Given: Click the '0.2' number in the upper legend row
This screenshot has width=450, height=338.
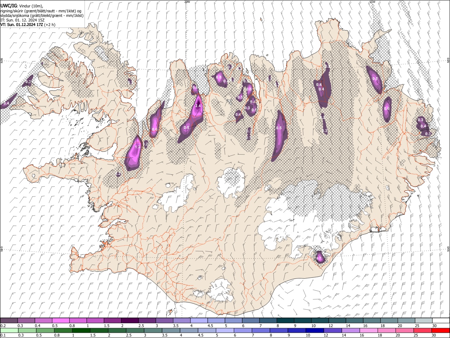Looking at the screenshot, I should 3,326.
